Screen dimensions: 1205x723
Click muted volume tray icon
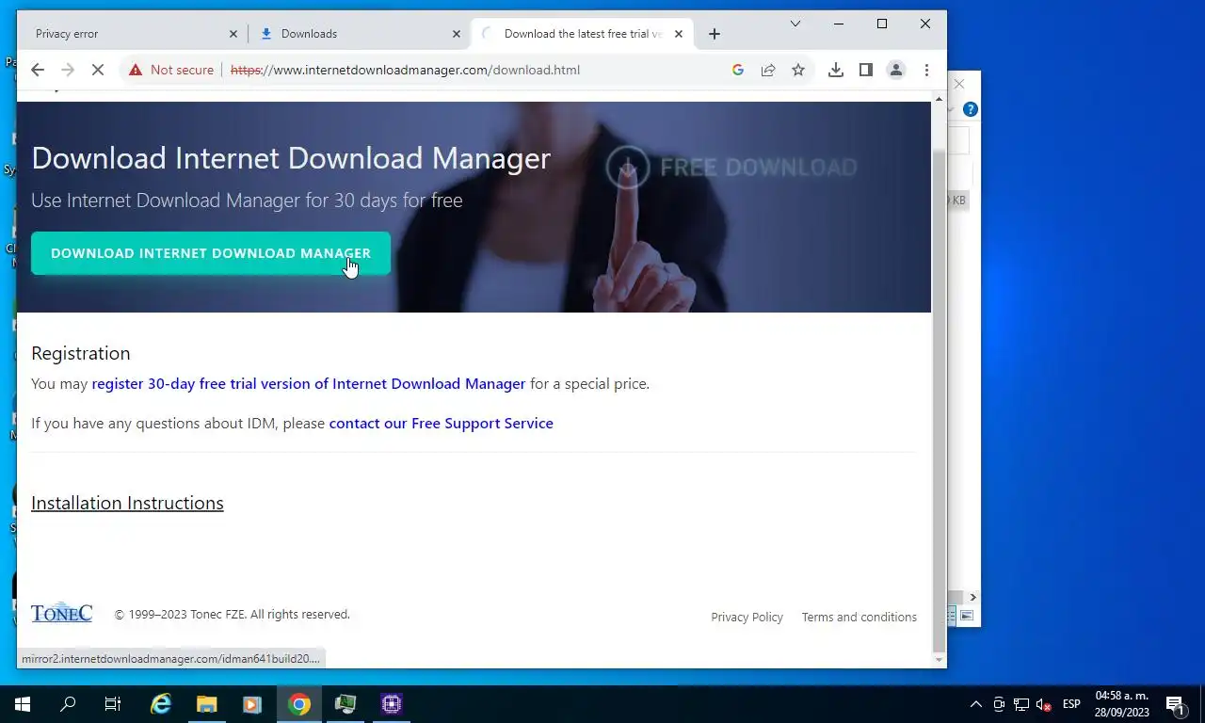pos(1043,704)
